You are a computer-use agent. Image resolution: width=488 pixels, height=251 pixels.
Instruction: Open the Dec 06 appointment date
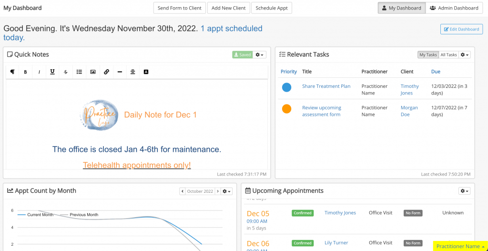coord(258,243)
